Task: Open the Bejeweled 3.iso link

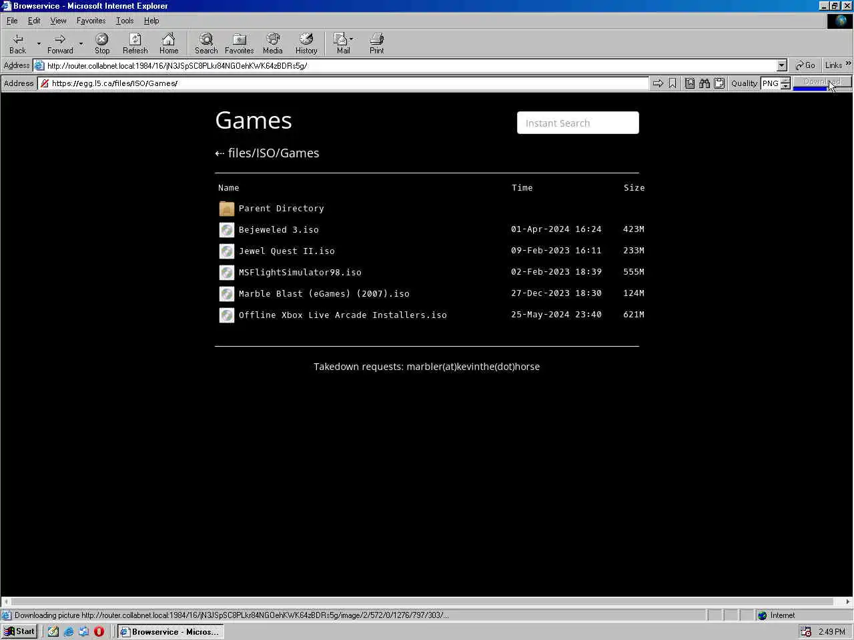Action: pyautogui.click(x=279, y=230)
